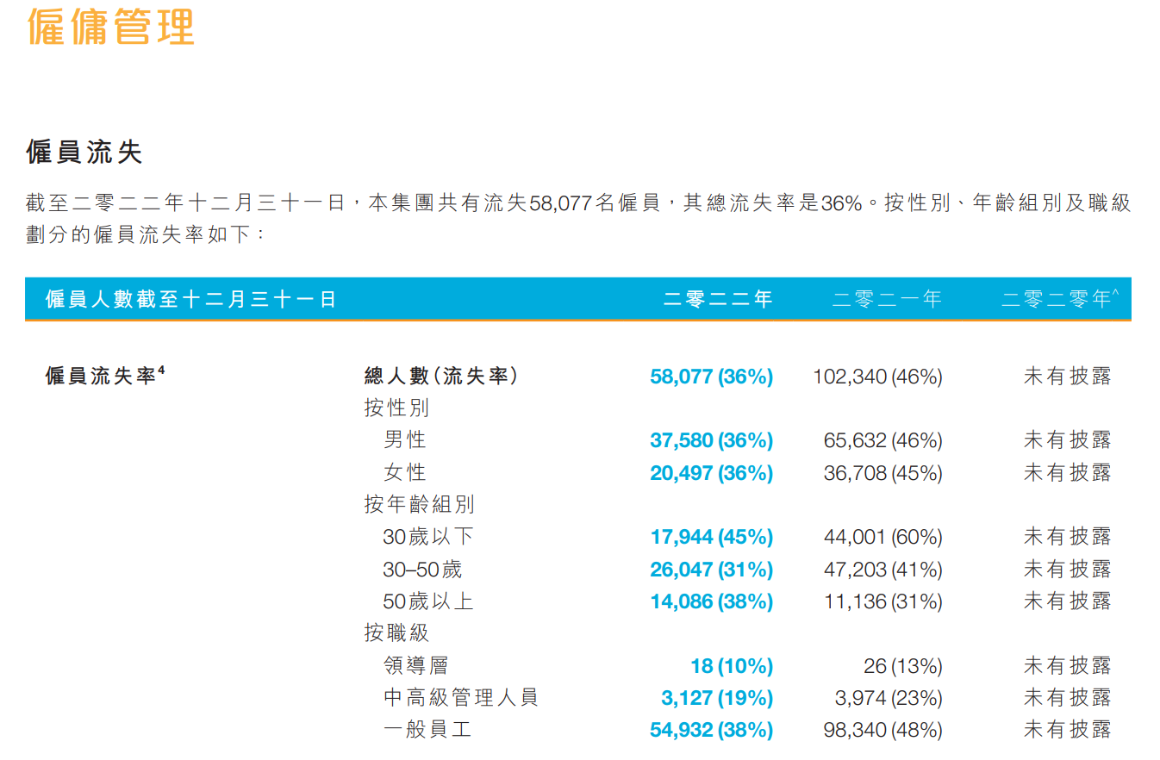Click the value 14,086 (38%)

pos(711,601)
